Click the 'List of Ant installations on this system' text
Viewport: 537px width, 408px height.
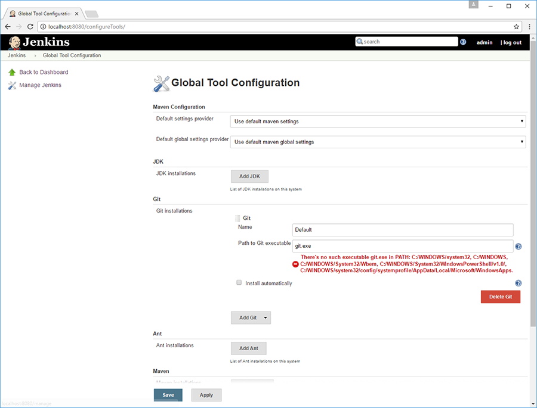(265, 361)
